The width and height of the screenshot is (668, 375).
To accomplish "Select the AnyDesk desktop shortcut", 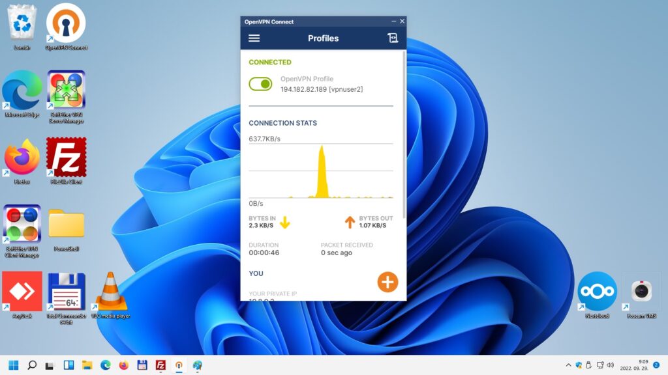I will (22, 295).
